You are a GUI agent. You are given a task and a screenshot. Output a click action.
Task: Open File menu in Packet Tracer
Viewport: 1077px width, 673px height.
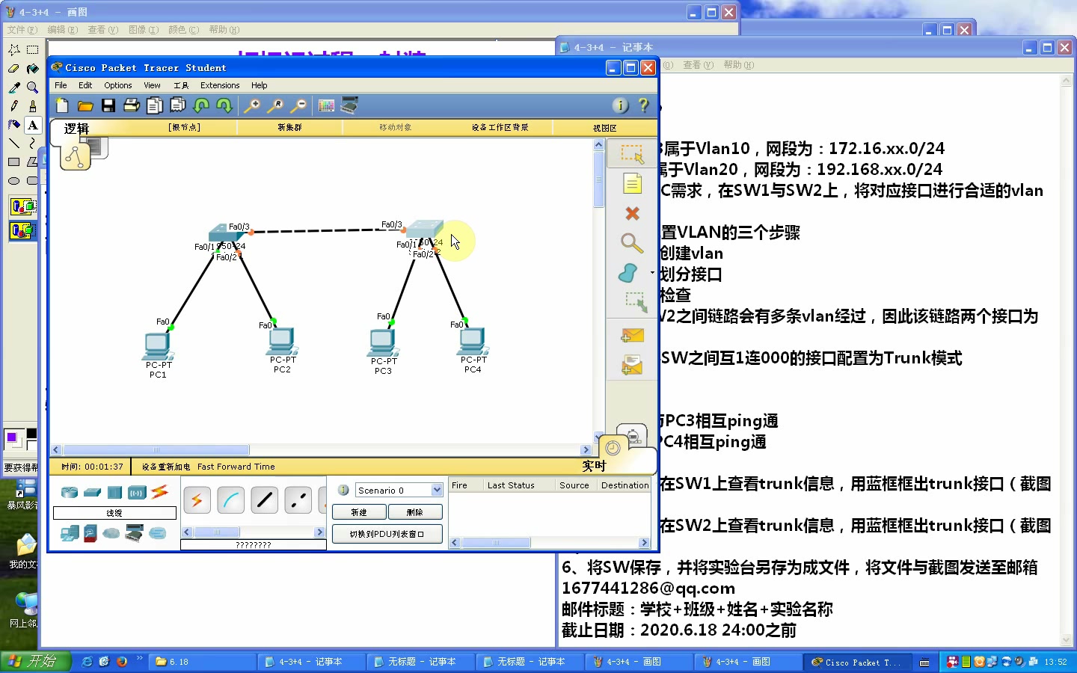(x=61, y=85)
